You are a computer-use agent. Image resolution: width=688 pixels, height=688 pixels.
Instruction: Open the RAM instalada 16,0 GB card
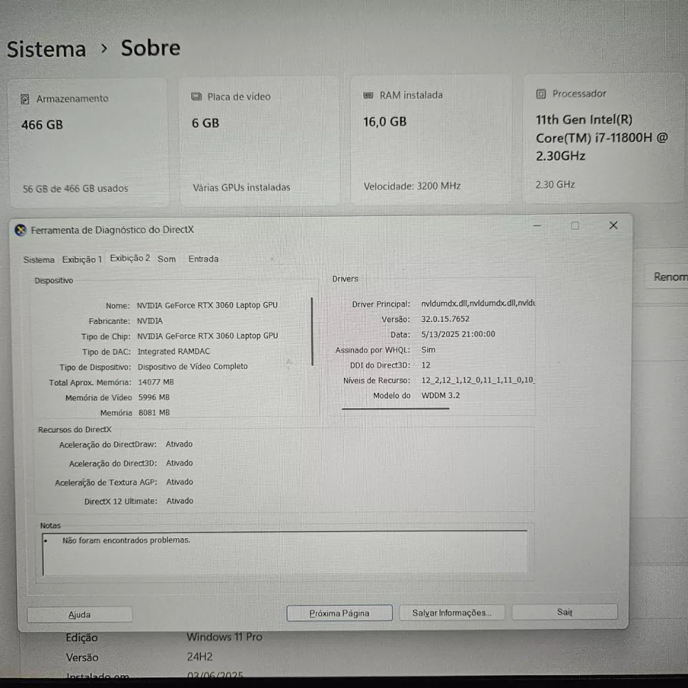click(431, 140)
